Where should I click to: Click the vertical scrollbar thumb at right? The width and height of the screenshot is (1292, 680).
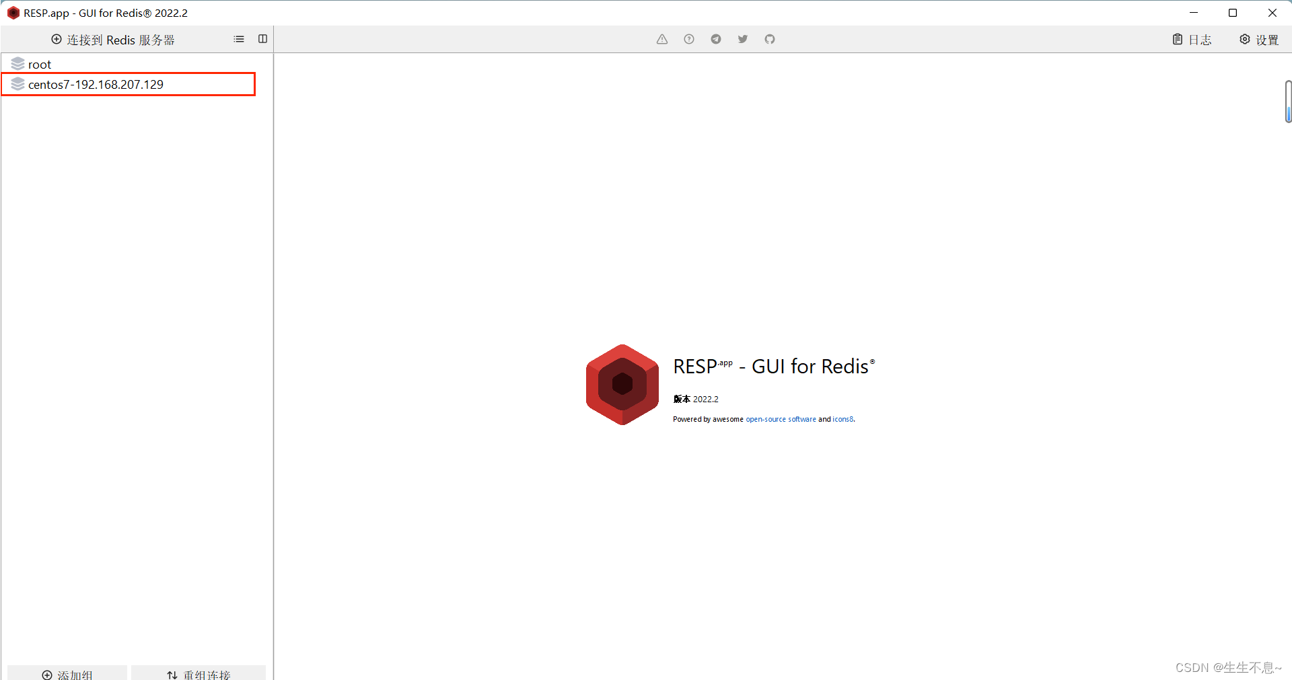coord(1288,102)
